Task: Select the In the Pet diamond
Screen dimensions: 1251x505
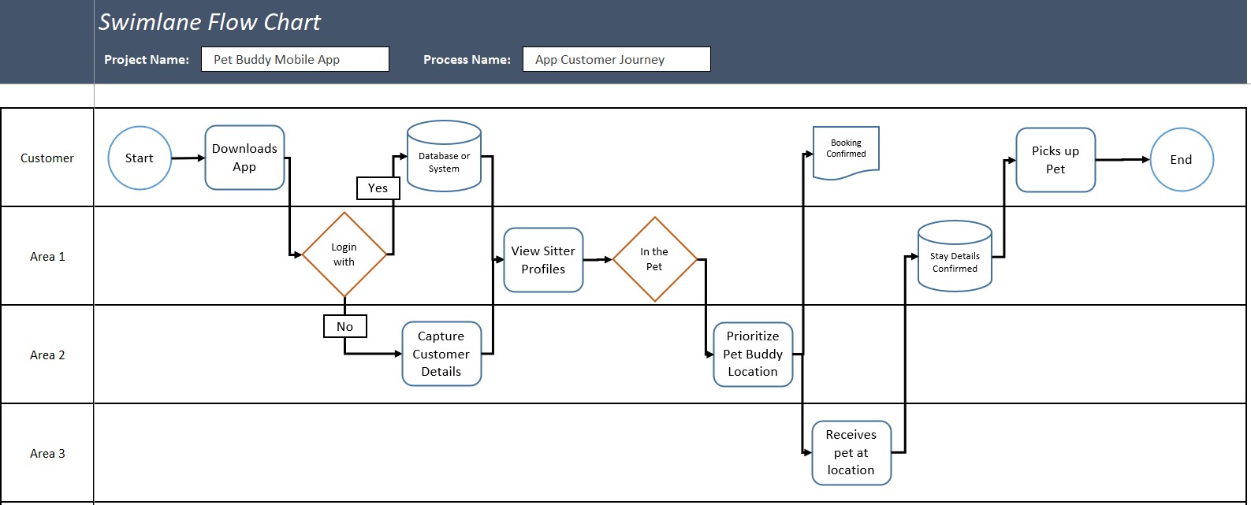Action: 654,259
